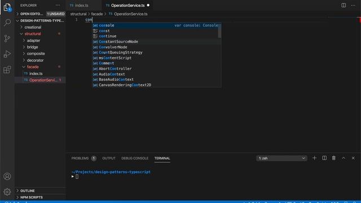Expand the creational folder
Image resolution: width=361 pixels, height=203 pixels.
pyautogui.click(x=41, y=27)
